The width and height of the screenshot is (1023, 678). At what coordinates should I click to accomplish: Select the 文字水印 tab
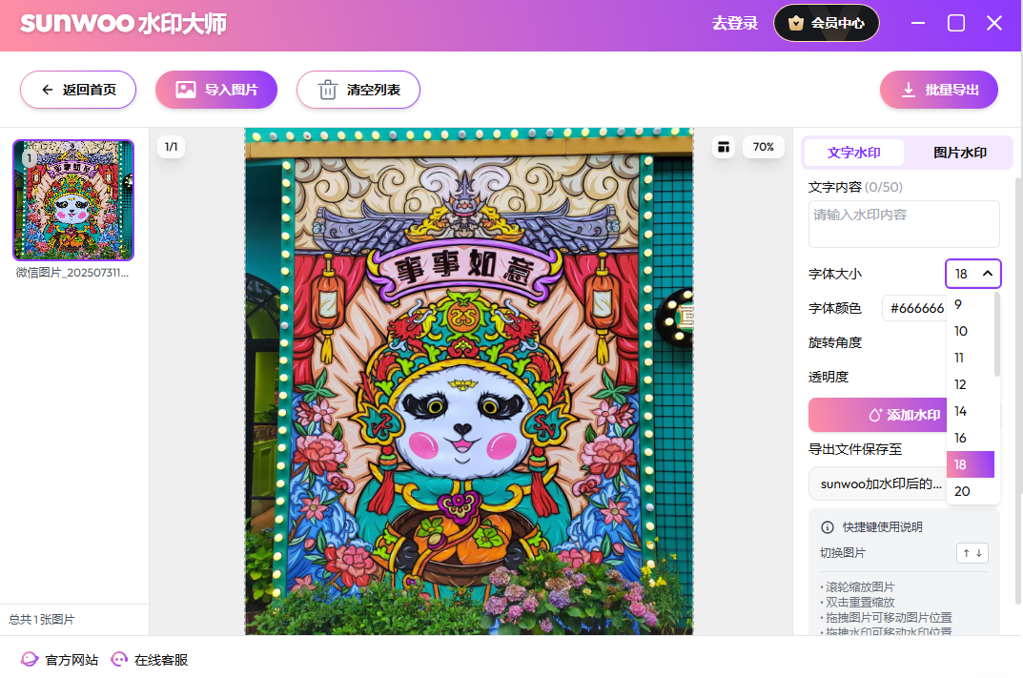coord(853,153)
